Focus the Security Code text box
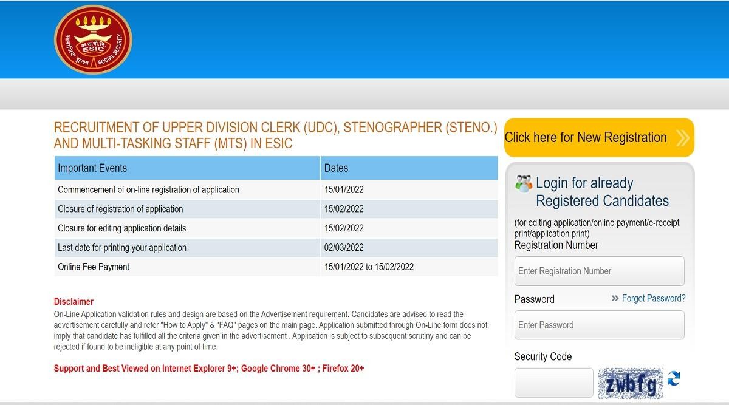The image size is (729, 405). [553, 383]
